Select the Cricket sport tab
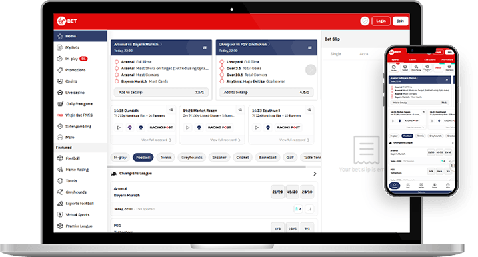Viewport: 478px width, 257px height. [x=243, y=157]
